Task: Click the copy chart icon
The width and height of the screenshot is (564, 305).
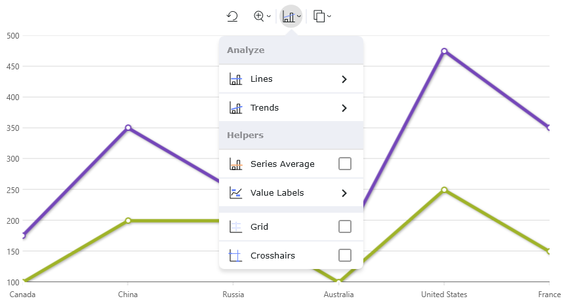Action: [x=319, y=16]
